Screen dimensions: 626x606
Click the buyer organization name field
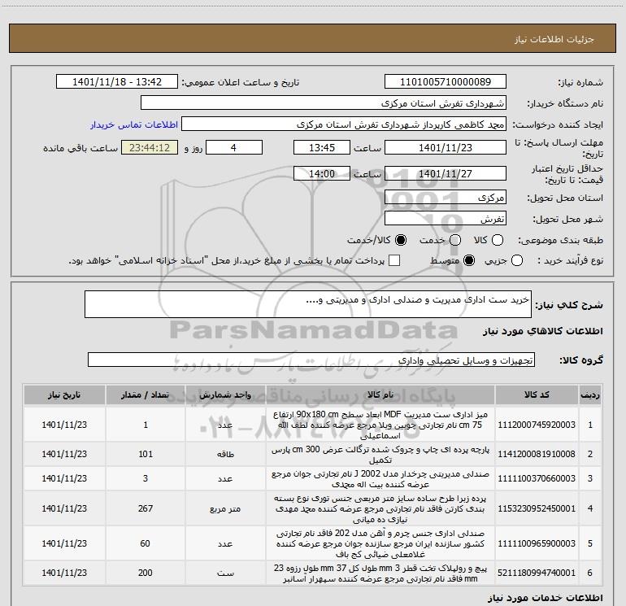[x=324, y=103]
